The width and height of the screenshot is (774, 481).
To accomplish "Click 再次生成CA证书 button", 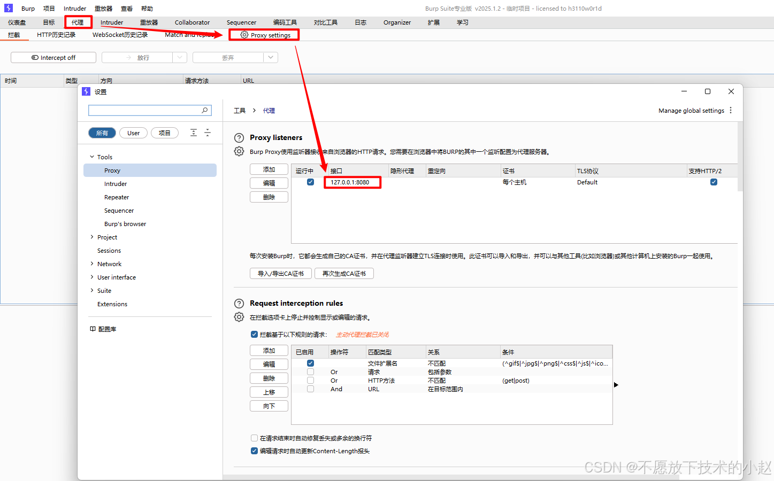I will click(x=344, y=273).
